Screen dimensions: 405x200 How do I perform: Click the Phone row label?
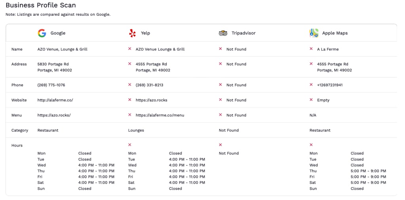coord(17,85)
